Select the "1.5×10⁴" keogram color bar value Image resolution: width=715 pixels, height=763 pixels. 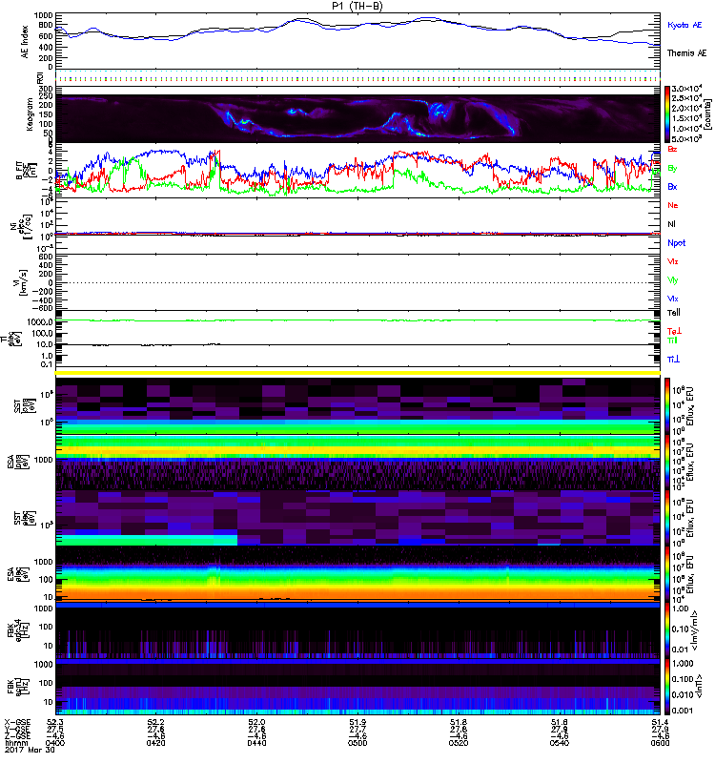tap(686, 118)
